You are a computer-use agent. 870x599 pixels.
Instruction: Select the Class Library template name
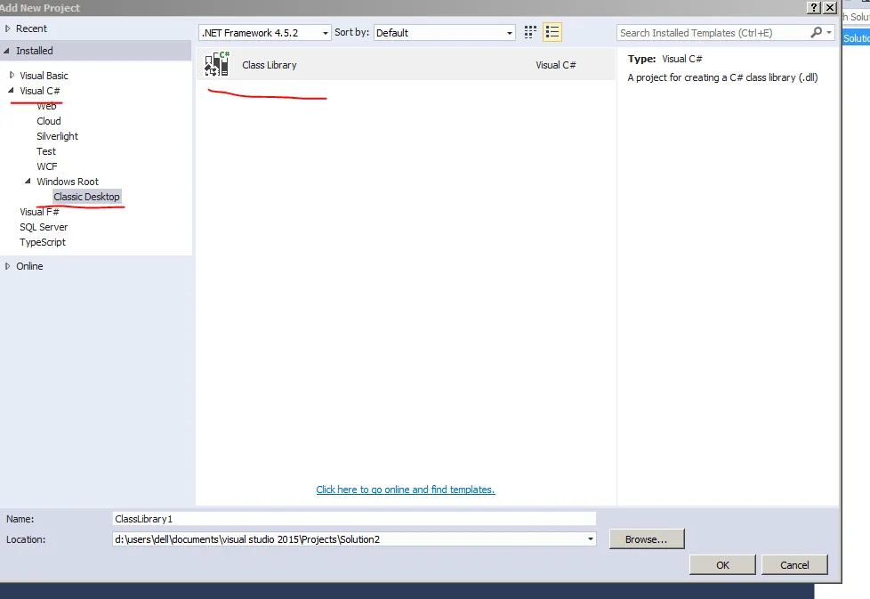coord(270,65)
